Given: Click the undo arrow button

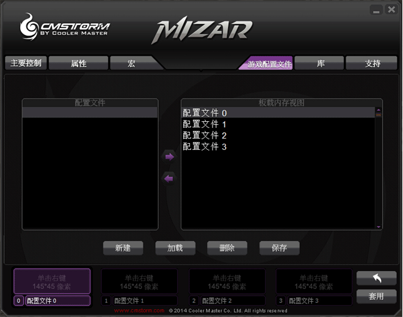Looking at the screenshot, I should (376, 278).
